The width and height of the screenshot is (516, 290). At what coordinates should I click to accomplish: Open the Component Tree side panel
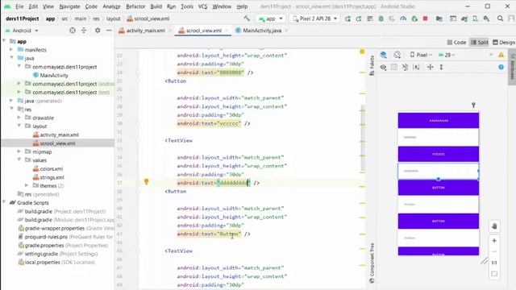point(372,263)
